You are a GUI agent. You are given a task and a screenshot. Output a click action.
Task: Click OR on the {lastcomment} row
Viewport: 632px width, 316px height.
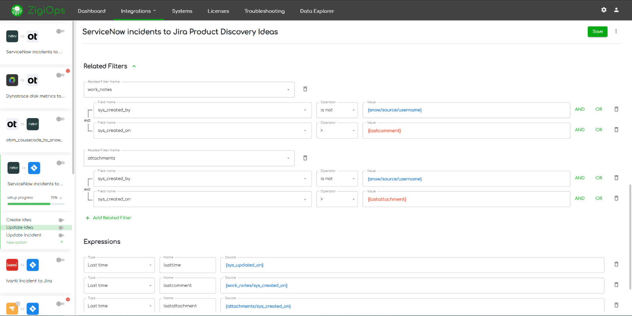point(599,130)
